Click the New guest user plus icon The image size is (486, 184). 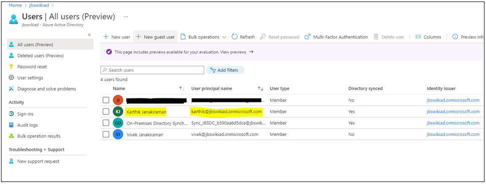coord(139,37)
